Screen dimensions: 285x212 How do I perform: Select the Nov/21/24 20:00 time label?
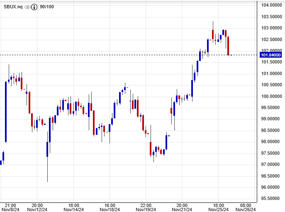(183, 207)
